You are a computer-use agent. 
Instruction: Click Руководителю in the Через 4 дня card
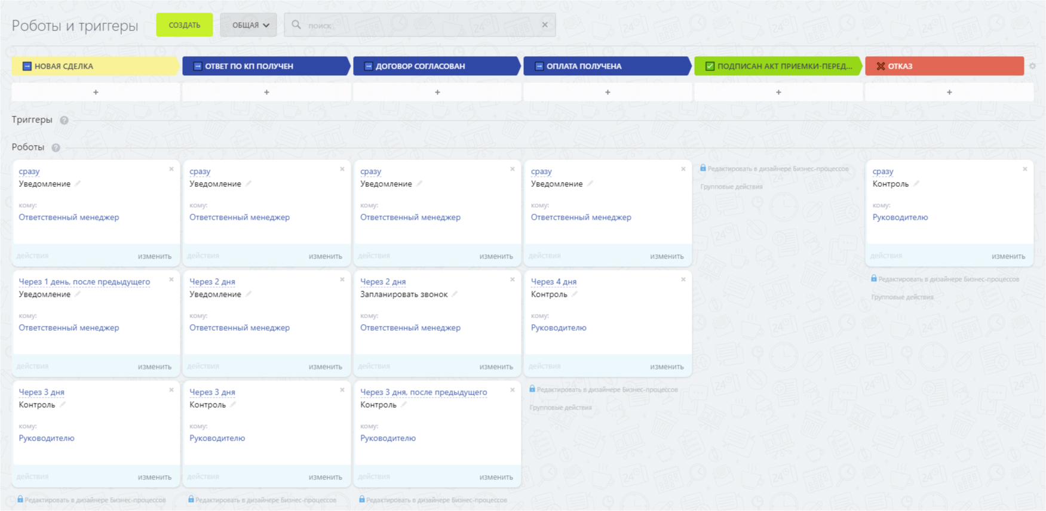(559, 328)
